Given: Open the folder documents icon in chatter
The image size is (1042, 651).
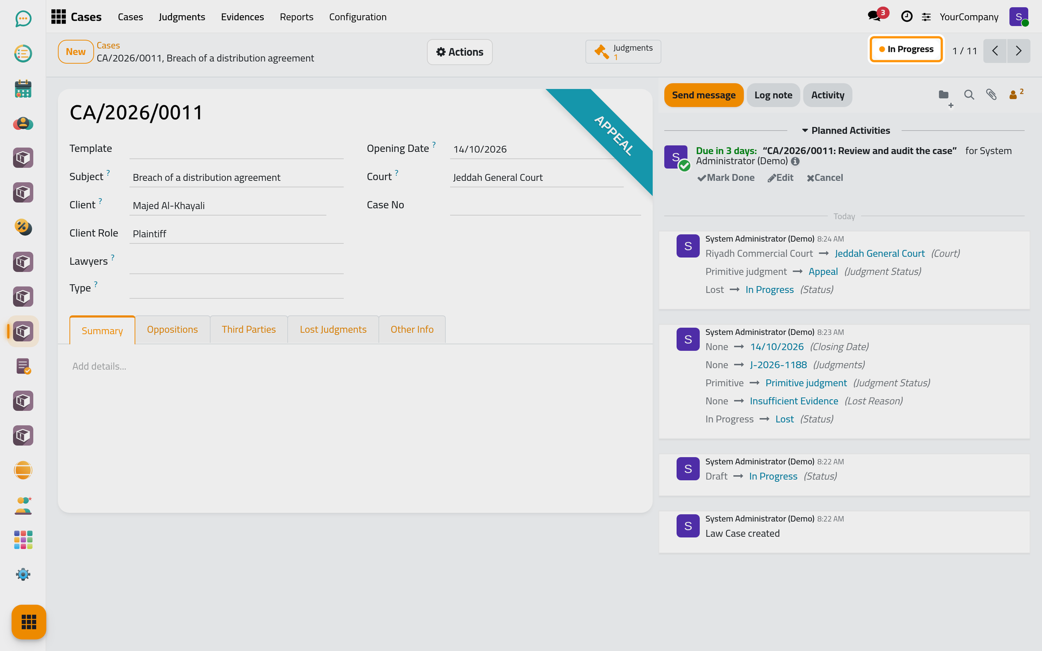Looking at the screenshot, I should point(944,95).
